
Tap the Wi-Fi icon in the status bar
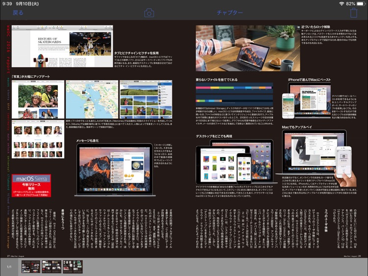coord(342,4)
